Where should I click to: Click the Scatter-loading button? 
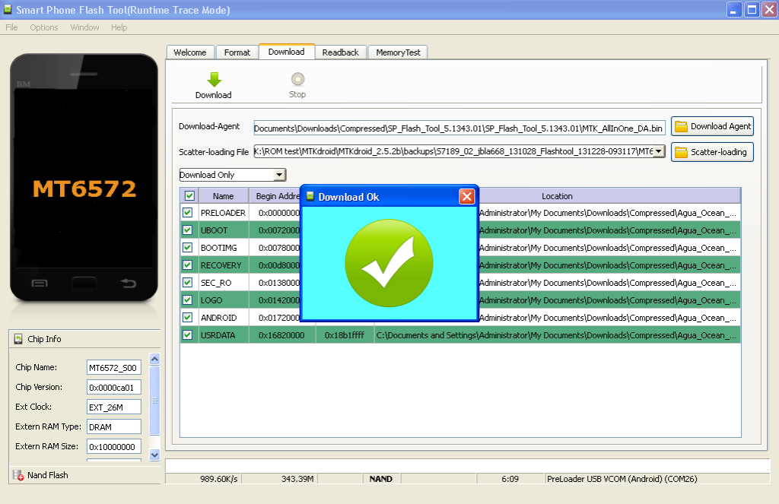pos(712,152)
